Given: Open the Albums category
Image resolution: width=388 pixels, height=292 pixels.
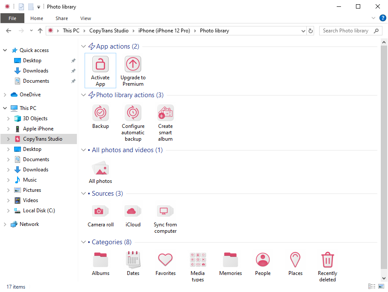Looking at the screenshot, I should coord(100,263).
